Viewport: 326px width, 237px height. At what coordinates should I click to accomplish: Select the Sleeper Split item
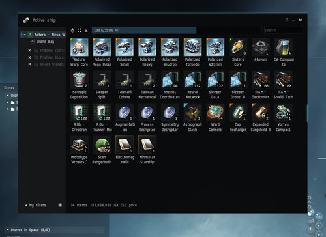(x=102, y=85)
